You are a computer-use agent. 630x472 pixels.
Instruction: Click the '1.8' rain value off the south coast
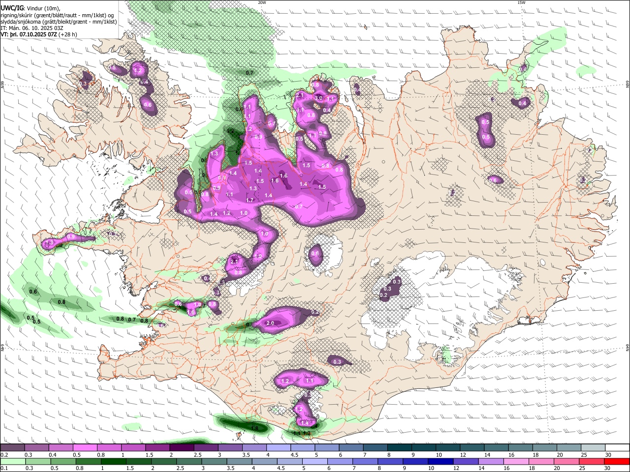pos(255,429)
